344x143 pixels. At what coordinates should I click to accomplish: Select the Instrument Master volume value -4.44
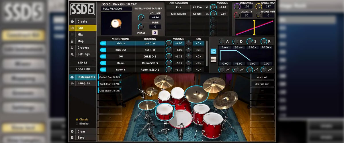155,17
